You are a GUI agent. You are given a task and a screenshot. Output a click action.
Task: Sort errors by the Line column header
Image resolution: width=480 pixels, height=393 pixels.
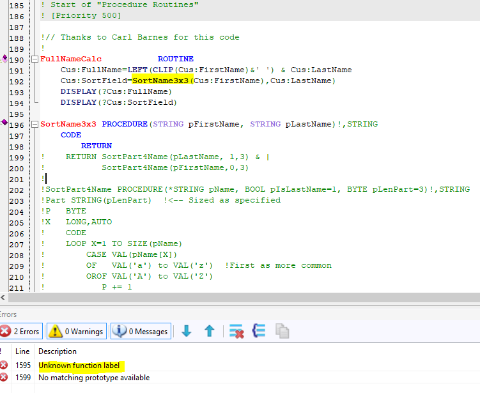tap(22, 351)
